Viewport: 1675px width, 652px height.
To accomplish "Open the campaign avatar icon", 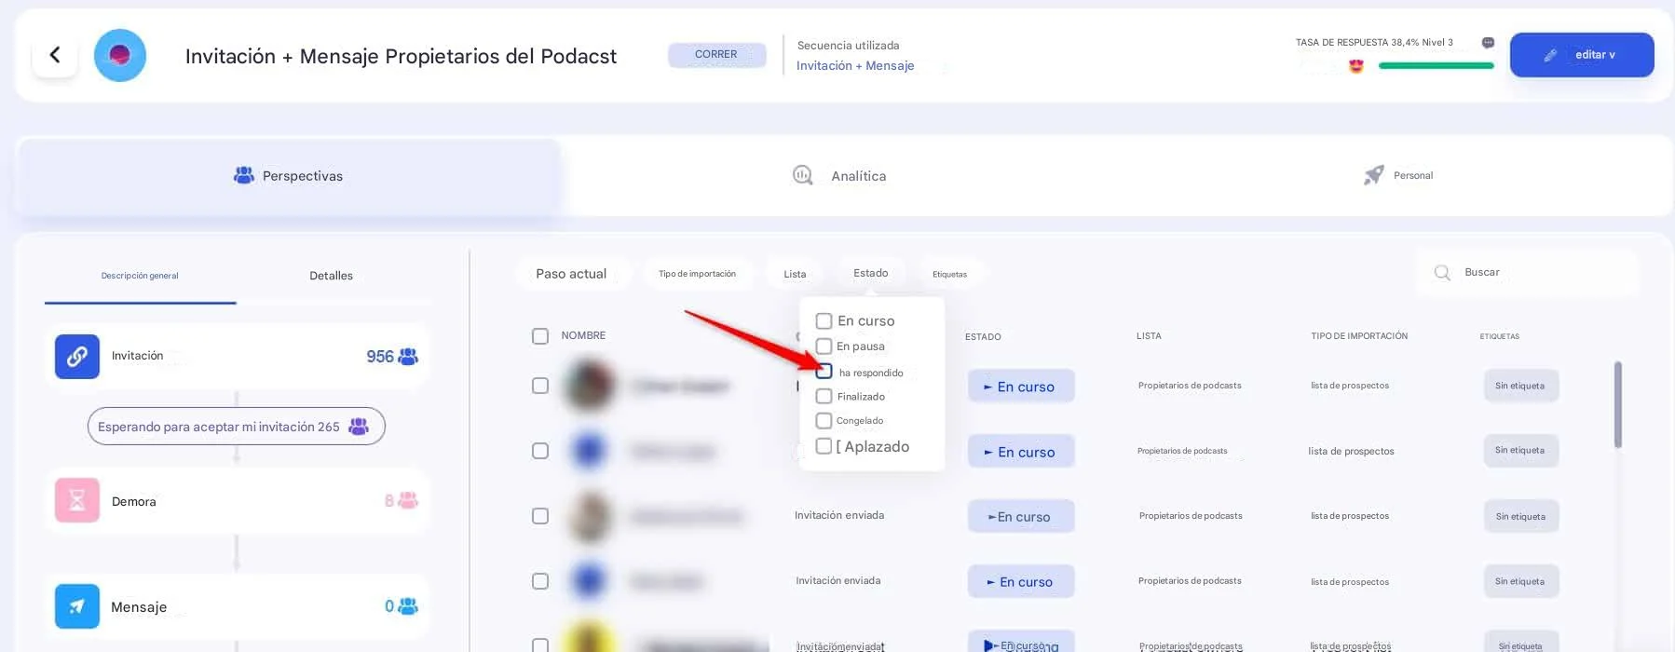I will (x=120, y=55).
